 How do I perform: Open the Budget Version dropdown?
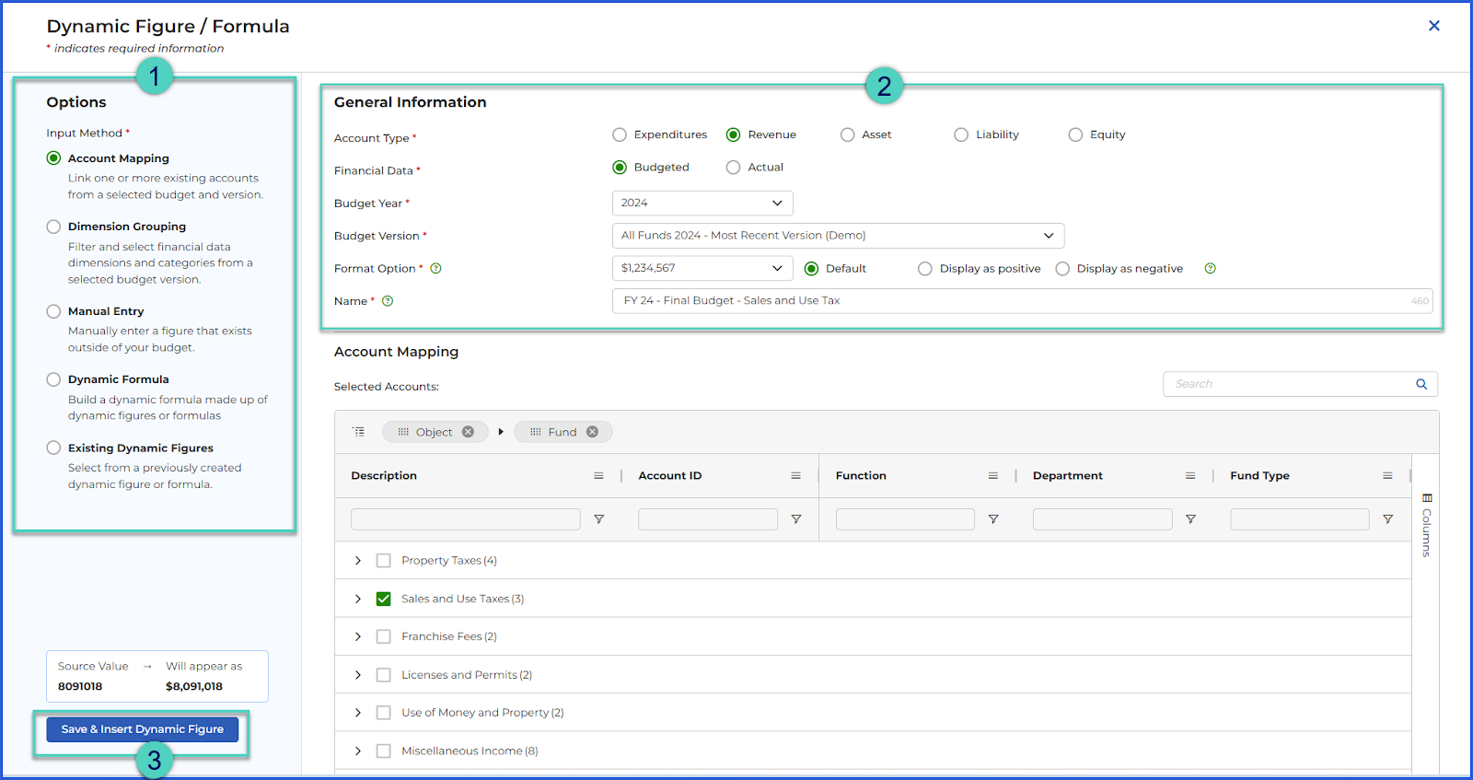tap(838, 236)
